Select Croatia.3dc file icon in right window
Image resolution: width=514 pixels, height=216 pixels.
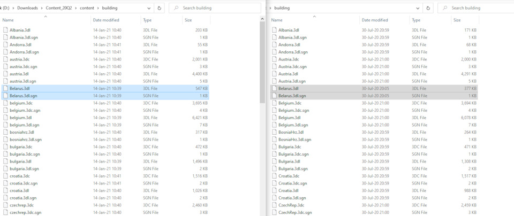pyautogui.click(x=274, y=176)
